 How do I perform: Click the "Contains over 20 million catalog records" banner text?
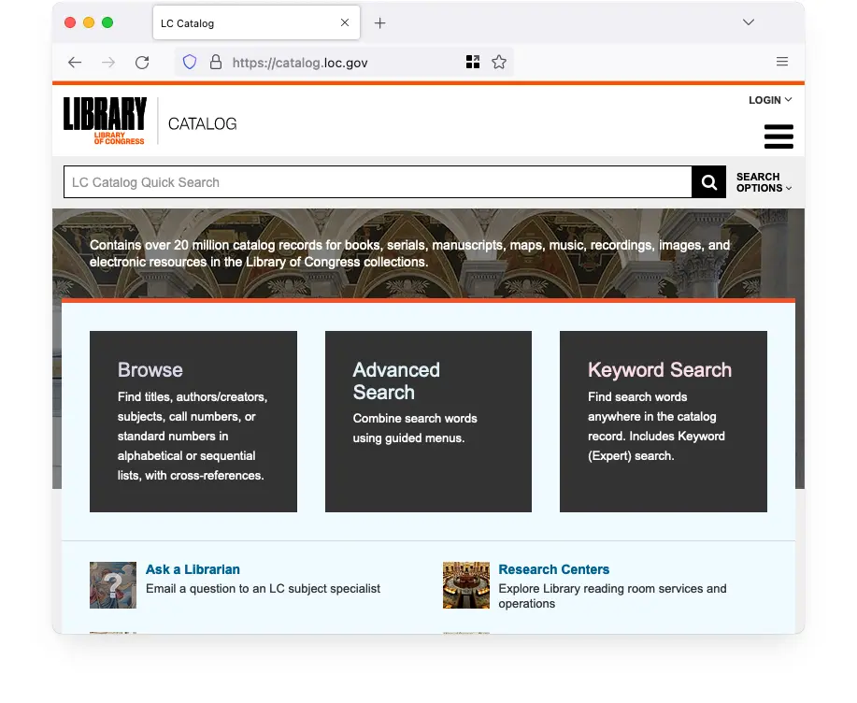[x=409, y=253]
